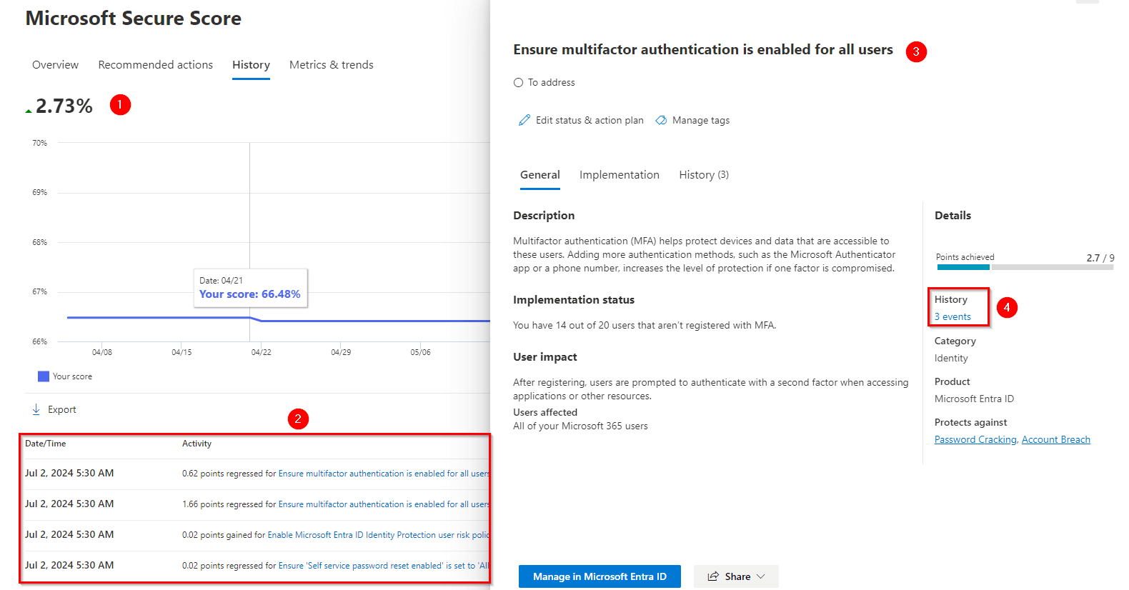Image resolution: width=1129 pixels, height=590 pixels.
Task: Open the Implementation tab in details pane
Action: click(619, 175)
